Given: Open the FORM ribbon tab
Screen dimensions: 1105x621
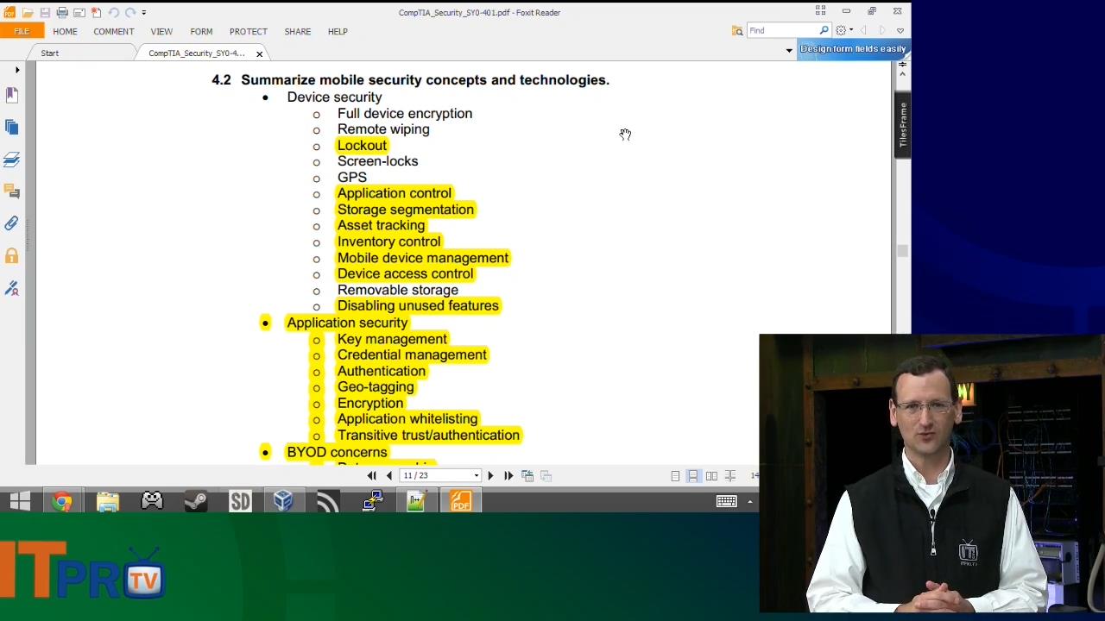Looking at the screenshot, I should [201, 31].
